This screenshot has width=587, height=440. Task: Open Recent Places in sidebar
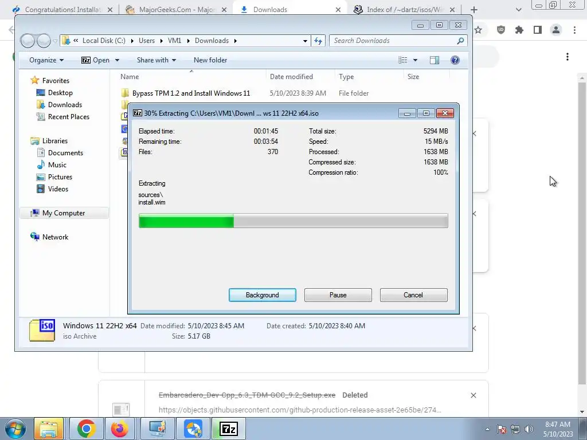(x=69, y=117)
